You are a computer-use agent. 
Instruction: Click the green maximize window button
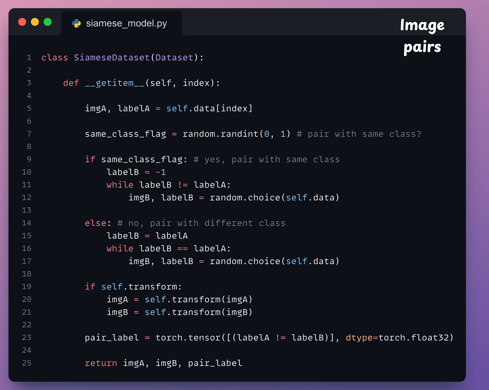click(48, 22)
